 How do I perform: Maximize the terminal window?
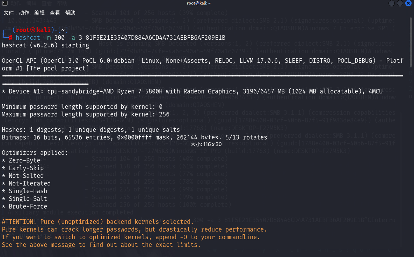pyautogui.click(x=400, y=3)
